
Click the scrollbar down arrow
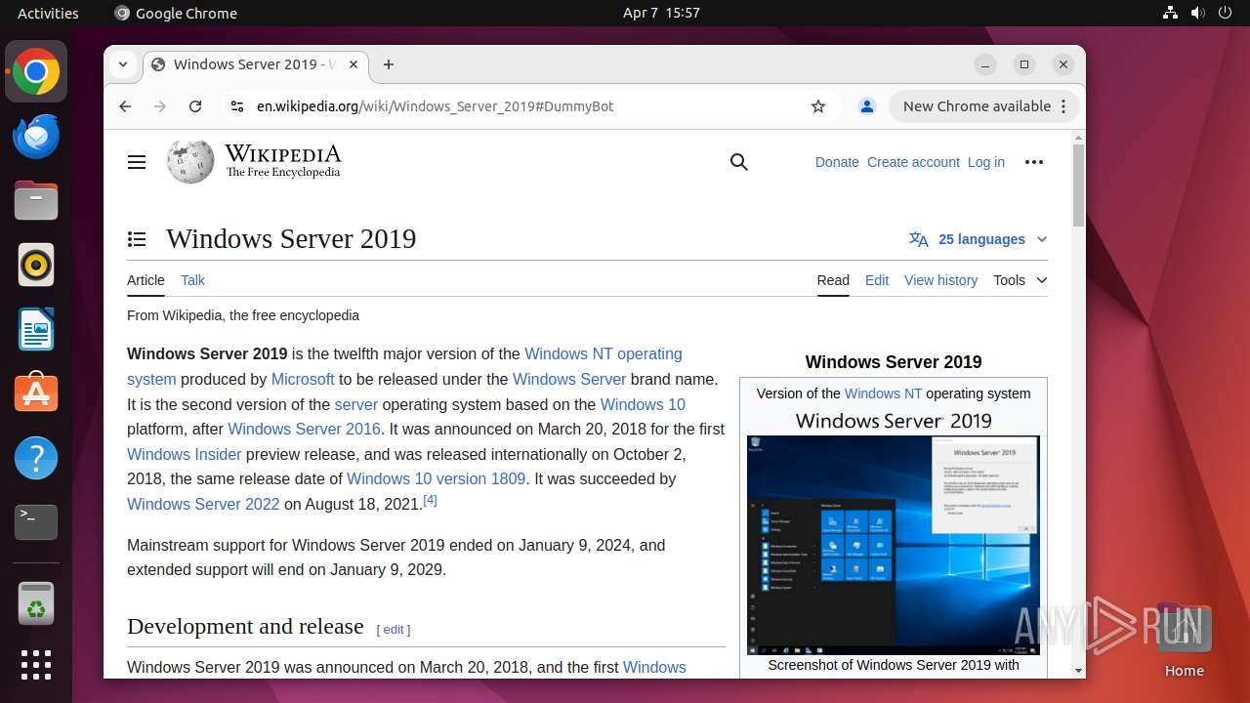point(1078,671)
